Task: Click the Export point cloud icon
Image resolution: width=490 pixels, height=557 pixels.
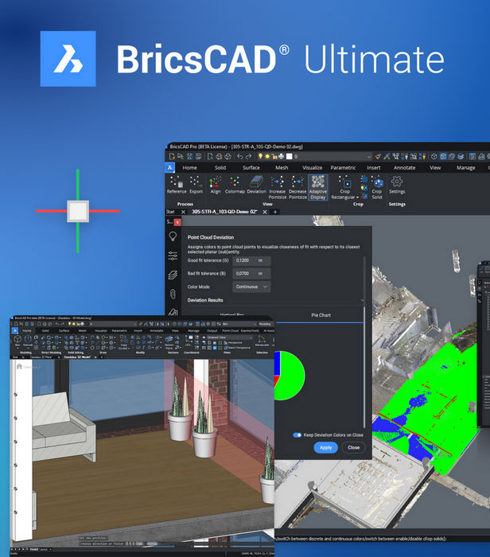Action: pyautogui.click(x=196, y=185)
